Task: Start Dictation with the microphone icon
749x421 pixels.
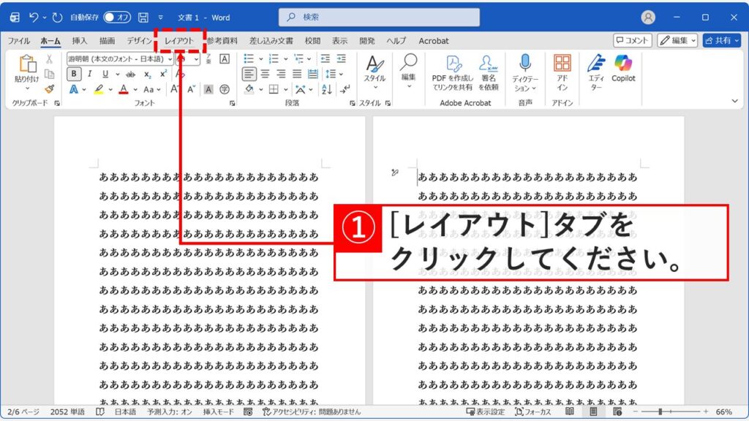Action: [x=525, y=62]
